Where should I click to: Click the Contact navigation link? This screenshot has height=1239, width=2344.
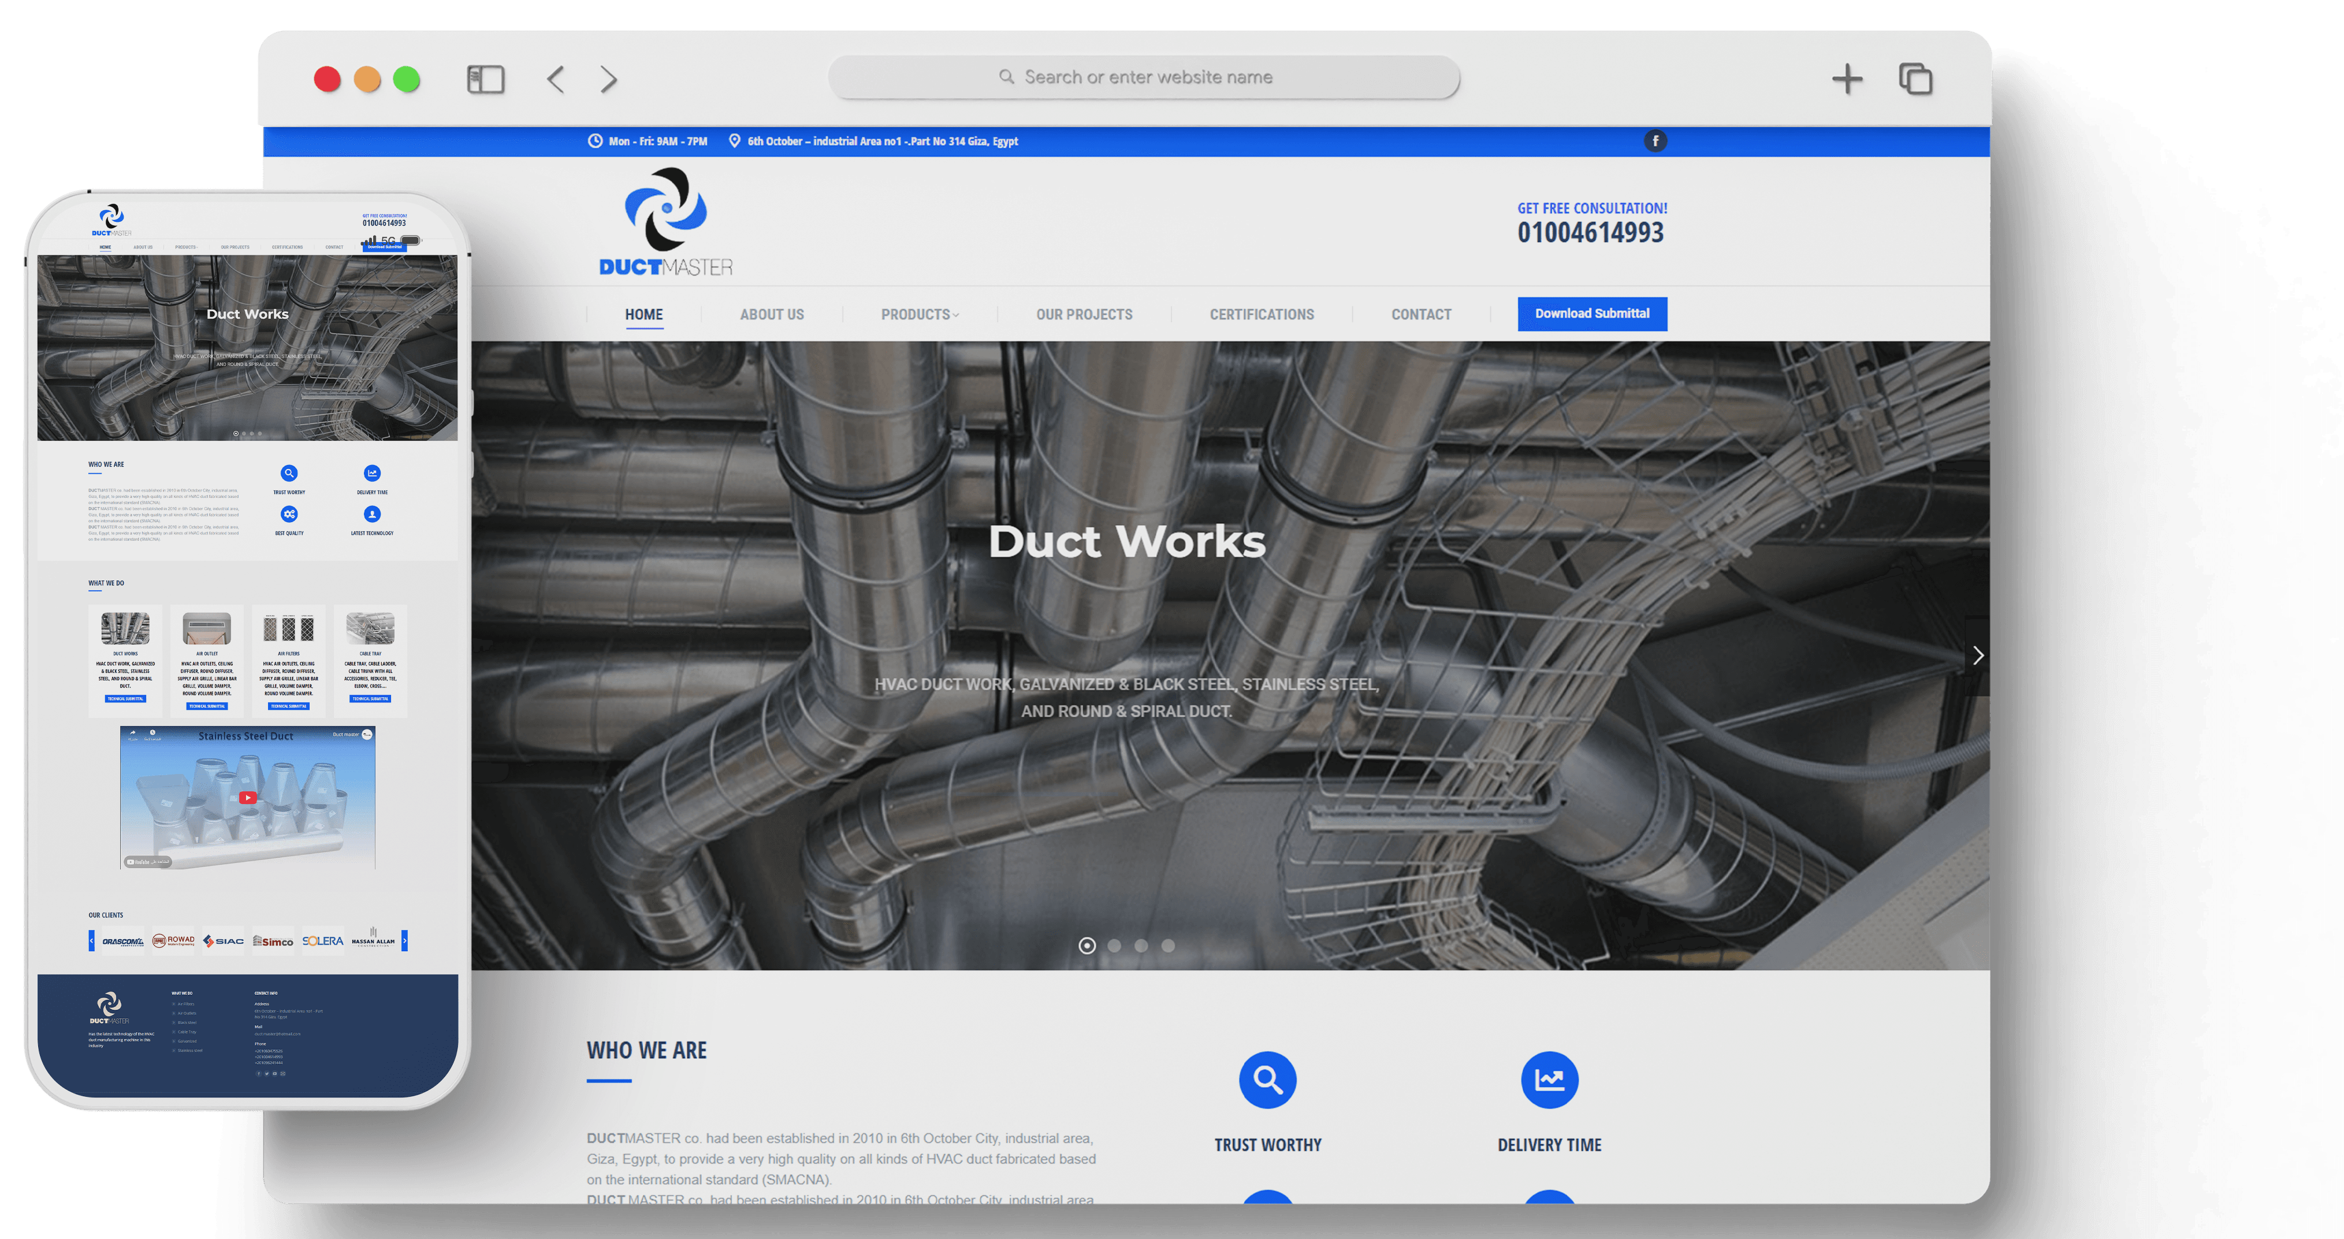[x=1420, y=315]
